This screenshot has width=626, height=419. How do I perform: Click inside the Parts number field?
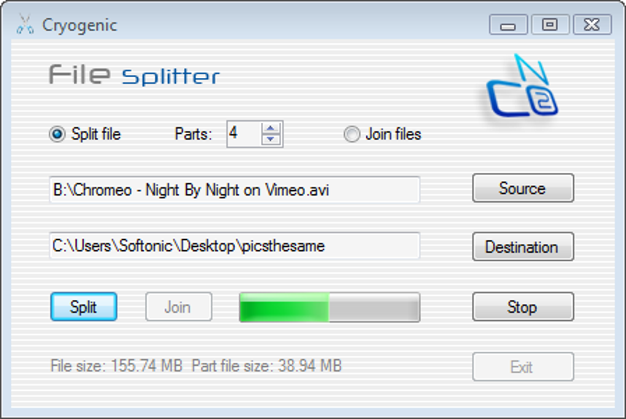pyautogui.click(x=243, y=134)
